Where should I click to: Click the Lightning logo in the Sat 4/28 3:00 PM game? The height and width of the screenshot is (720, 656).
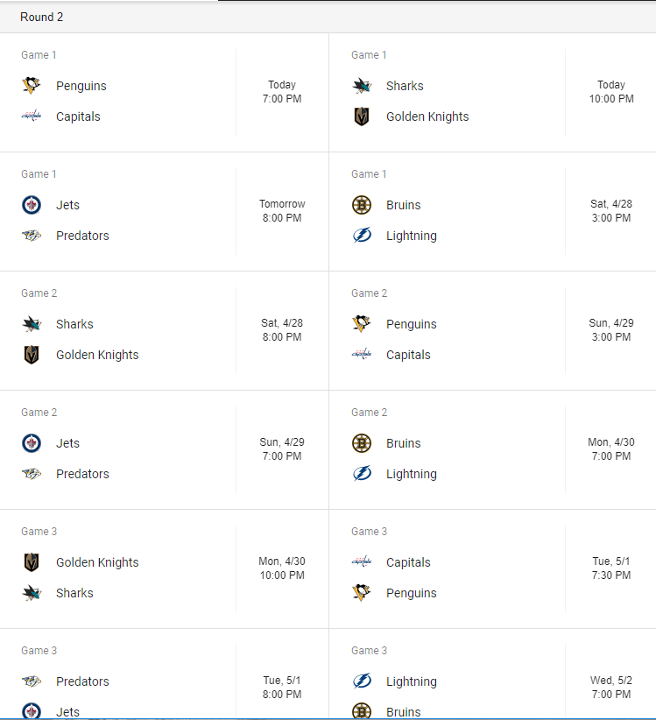pyautogui.click(x=362, y=236)
